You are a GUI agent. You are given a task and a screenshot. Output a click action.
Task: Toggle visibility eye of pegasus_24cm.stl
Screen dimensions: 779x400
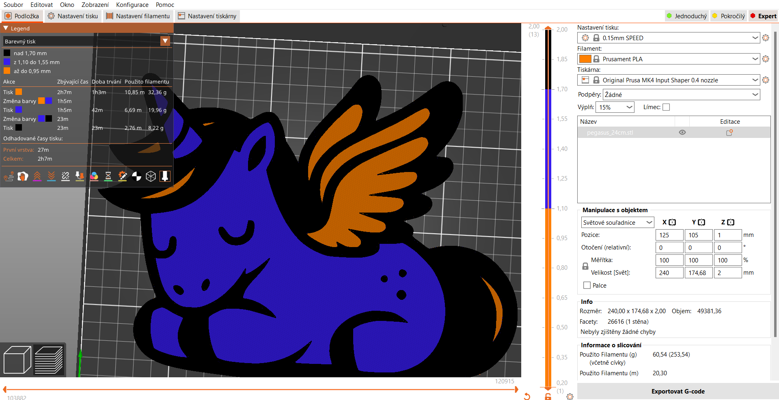click(682, 133)
